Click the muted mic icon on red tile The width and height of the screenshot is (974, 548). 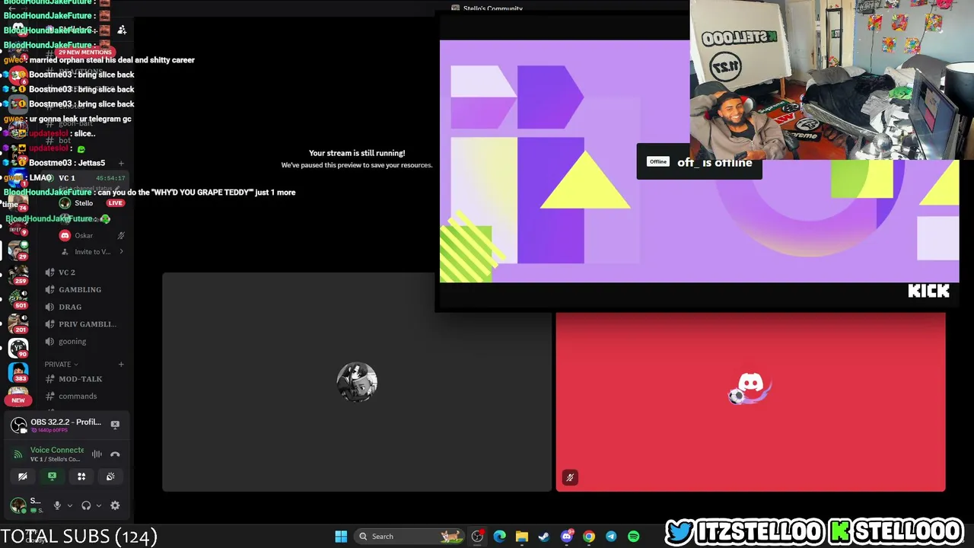(x=570, y=478)
